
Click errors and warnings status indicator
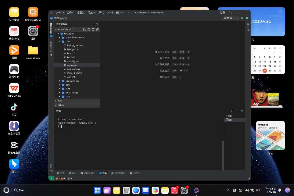[60, 178]
